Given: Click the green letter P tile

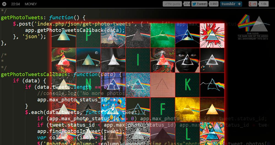Looking at the screenshot, I should tap(88, 35).
